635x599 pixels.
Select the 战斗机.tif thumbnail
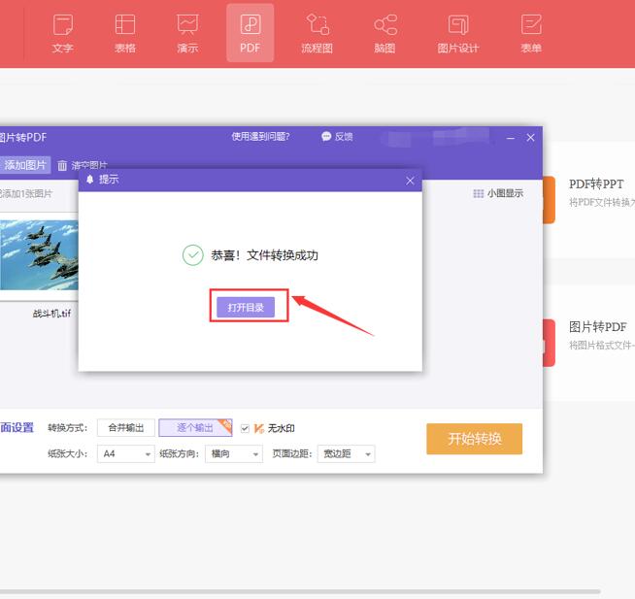tap(39, 255)
